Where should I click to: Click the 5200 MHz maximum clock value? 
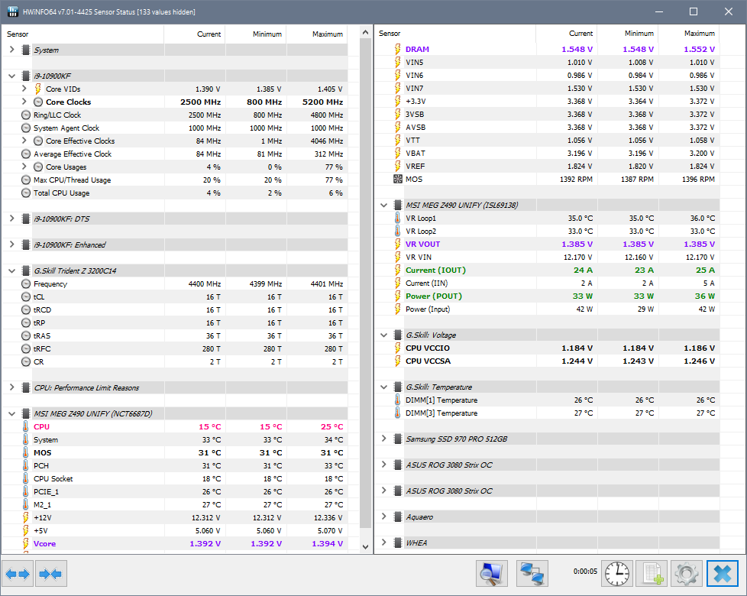pos(322,102)
